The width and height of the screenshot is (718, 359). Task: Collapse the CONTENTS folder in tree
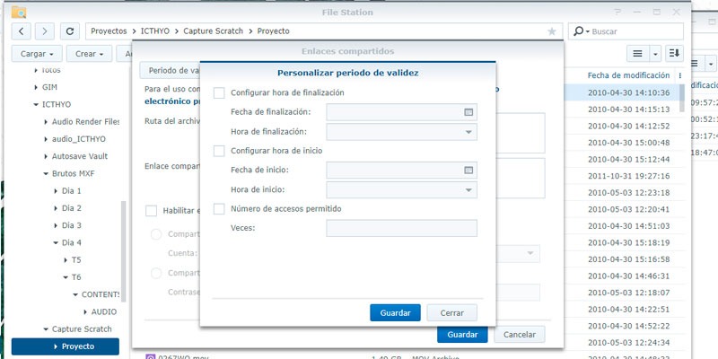[75, 294]
